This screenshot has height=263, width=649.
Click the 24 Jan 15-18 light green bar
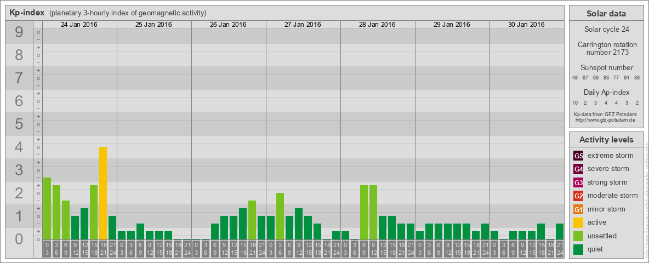click(x=94, y=212)
